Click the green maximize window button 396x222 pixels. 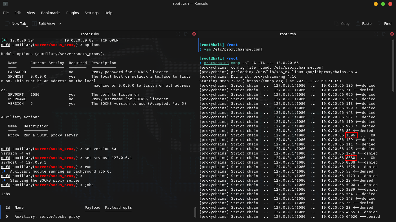coord(383,4)
